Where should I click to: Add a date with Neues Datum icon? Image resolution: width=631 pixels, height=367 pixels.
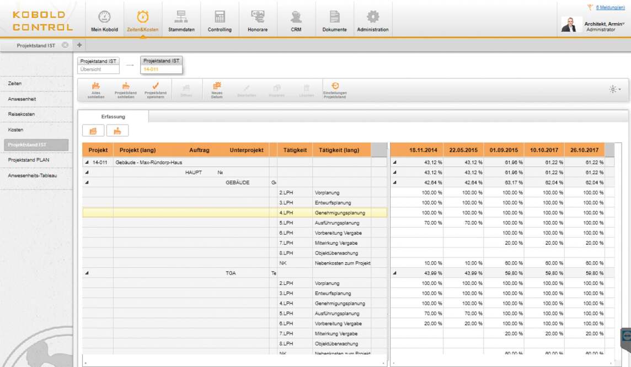click(217, 86)
